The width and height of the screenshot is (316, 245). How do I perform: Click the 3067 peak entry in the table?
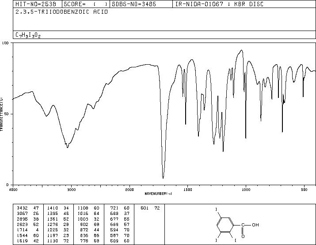(28, 214)
